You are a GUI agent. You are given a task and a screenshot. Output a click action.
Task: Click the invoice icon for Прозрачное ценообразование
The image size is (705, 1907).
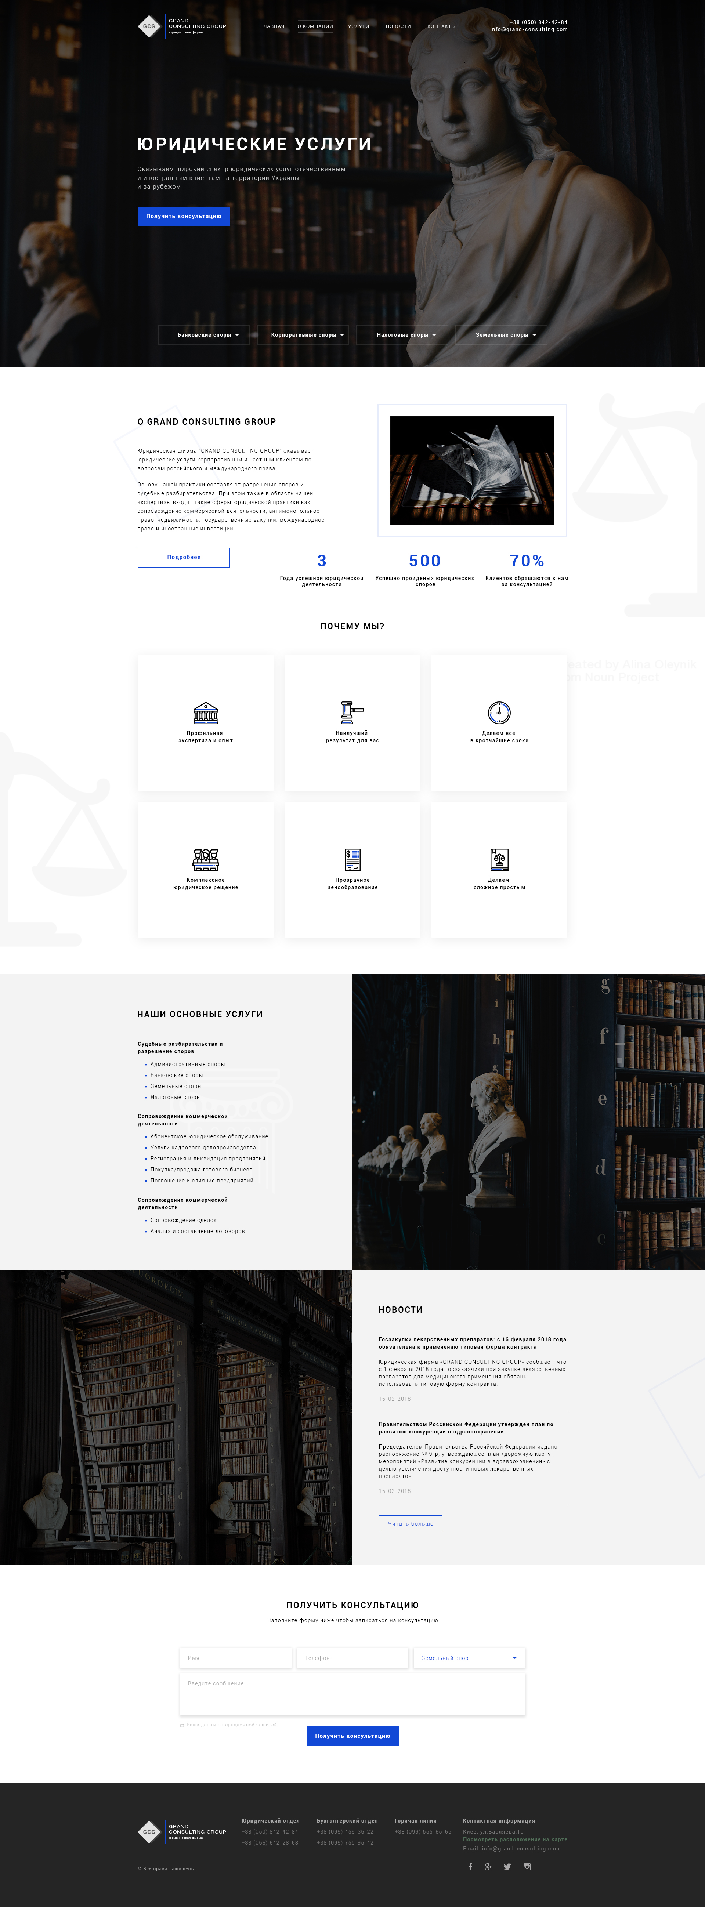(352, 859)
